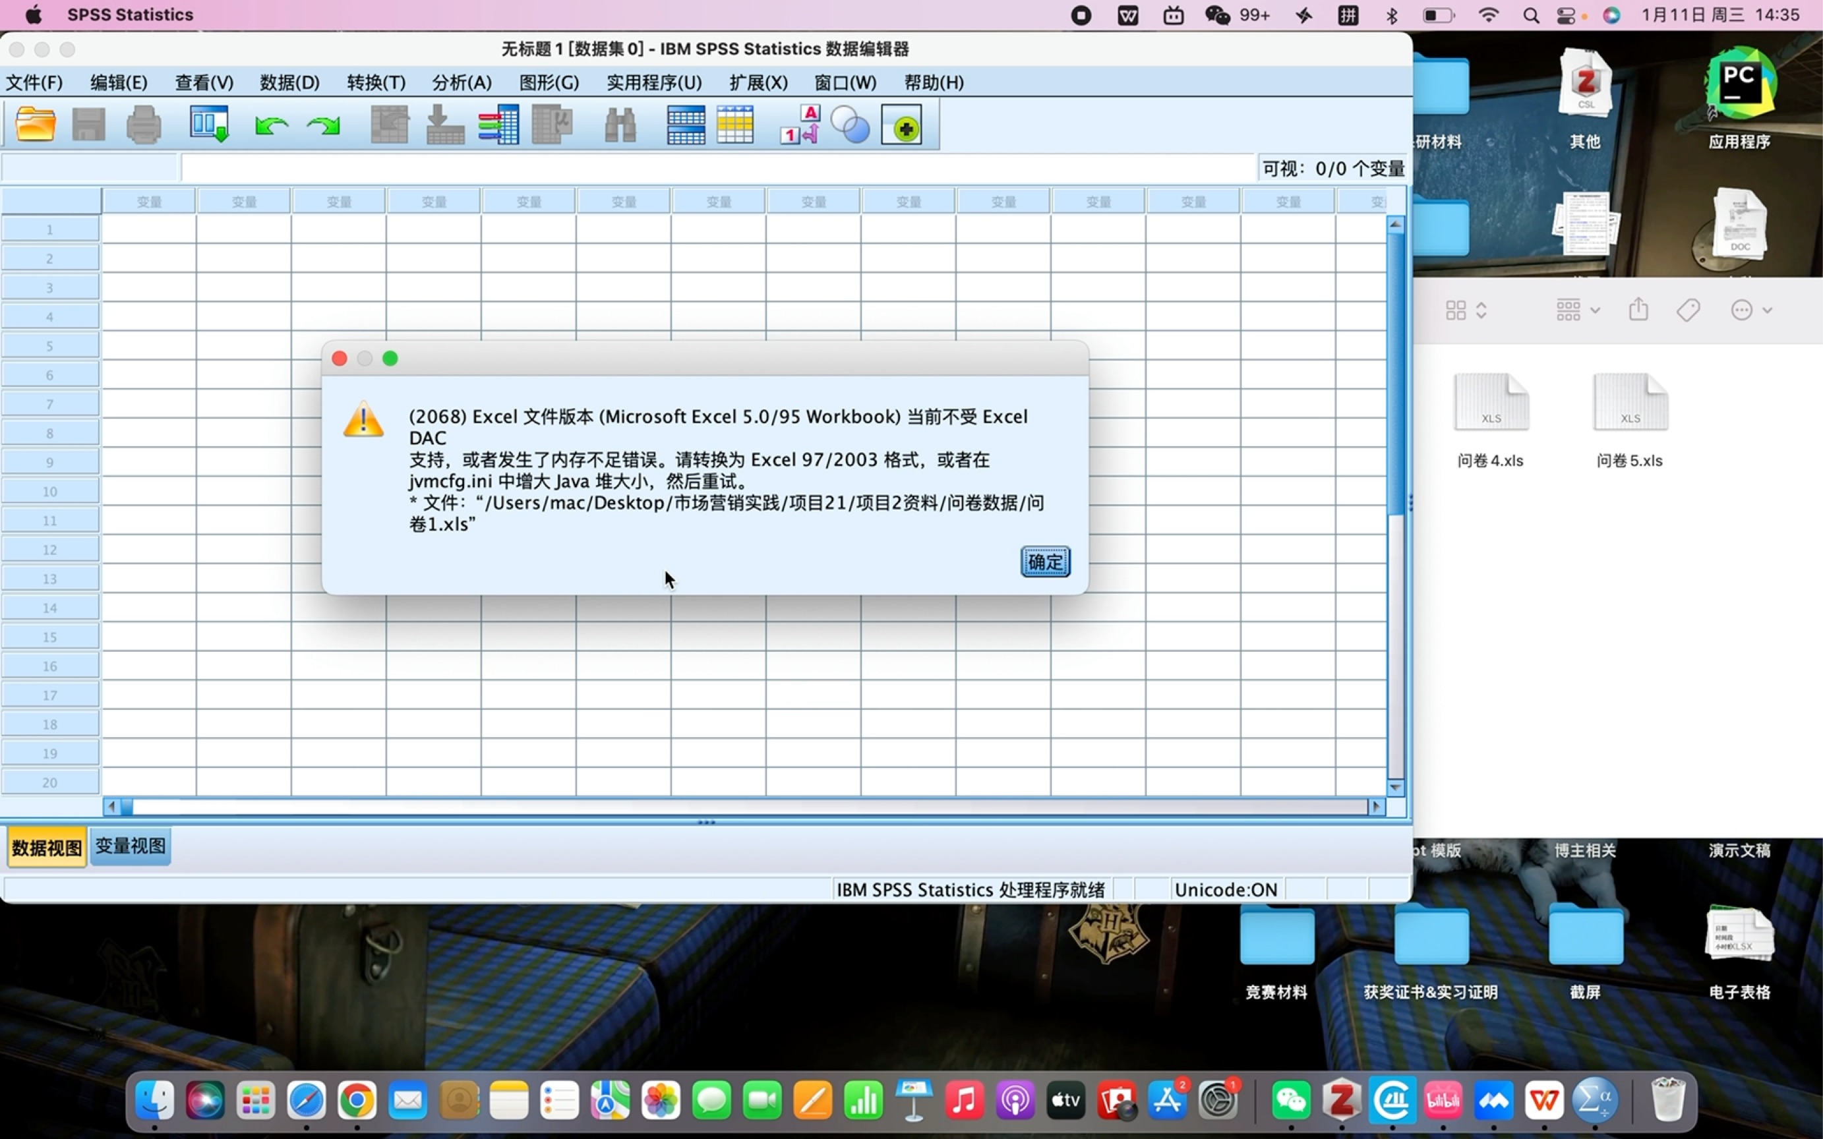Open the 其他 desktop stack icon
The height and width of the screenshot is (1139, 1823).
click(1585, 98)
